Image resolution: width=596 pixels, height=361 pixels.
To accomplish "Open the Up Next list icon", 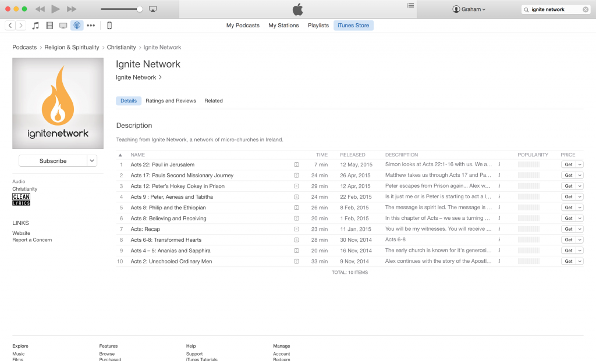I will tap(410, 5).
